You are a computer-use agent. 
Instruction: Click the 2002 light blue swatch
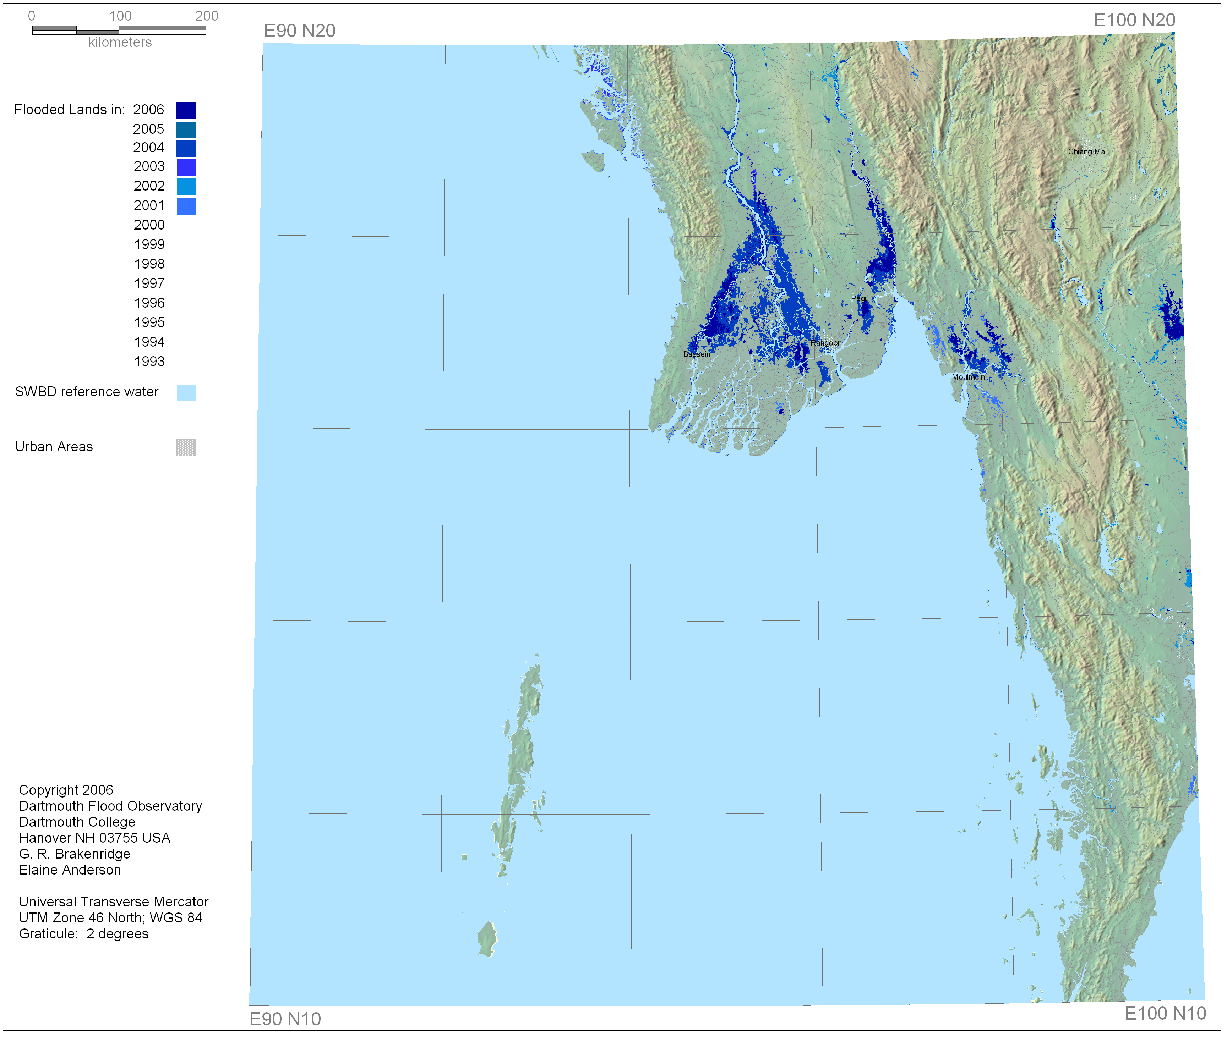[186, 187]
